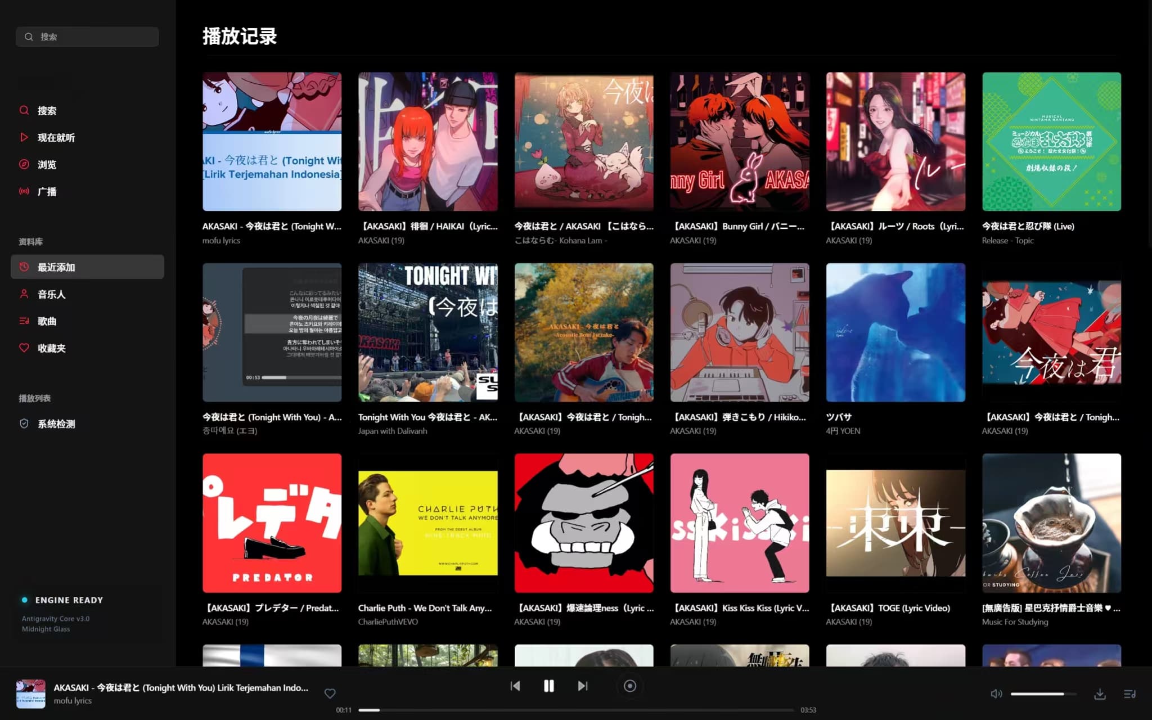The image size is (1152, 720).
Task: Open Bunny Girl cover thumbnail
Action: point(740,141)
